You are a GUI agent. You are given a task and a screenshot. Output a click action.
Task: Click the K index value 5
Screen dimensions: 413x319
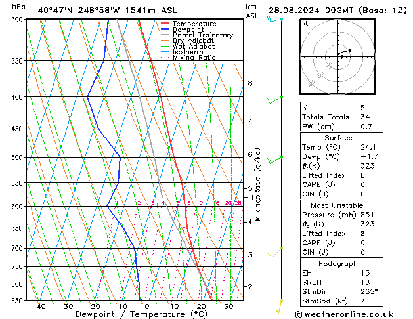tap(362, 108)
